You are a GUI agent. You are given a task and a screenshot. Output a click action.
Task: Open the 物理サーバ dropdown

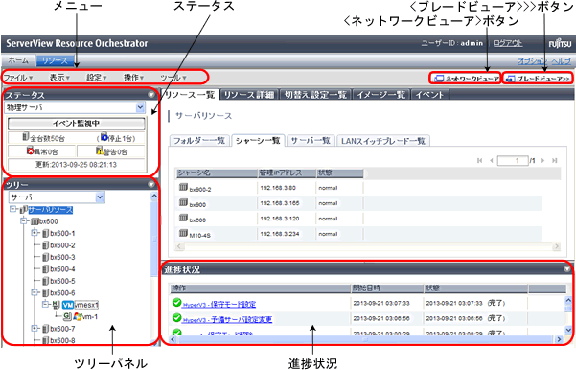[x=140, y=107]
